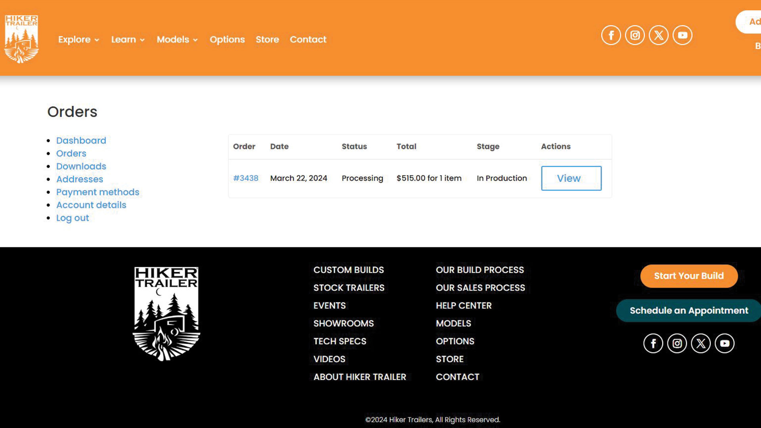
Task: Expand the Explore dropdown menu
Action: click(x=78, y=40)
